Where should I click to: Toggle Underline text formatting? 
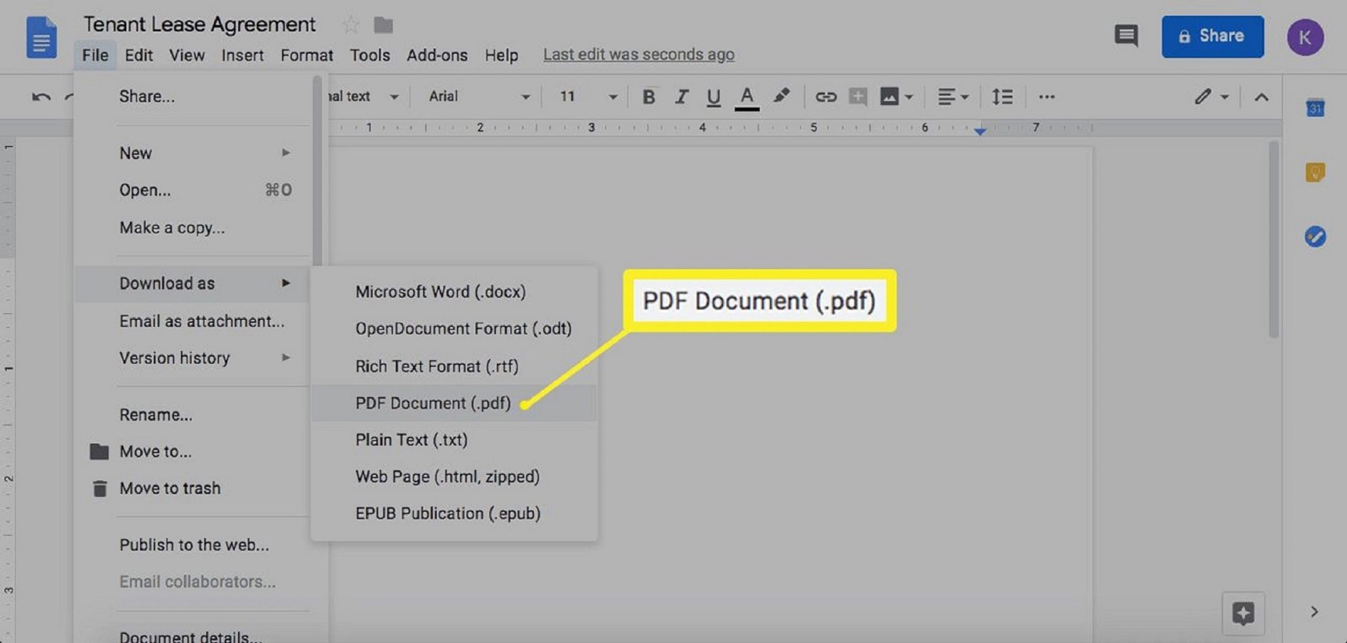[713, 97]
